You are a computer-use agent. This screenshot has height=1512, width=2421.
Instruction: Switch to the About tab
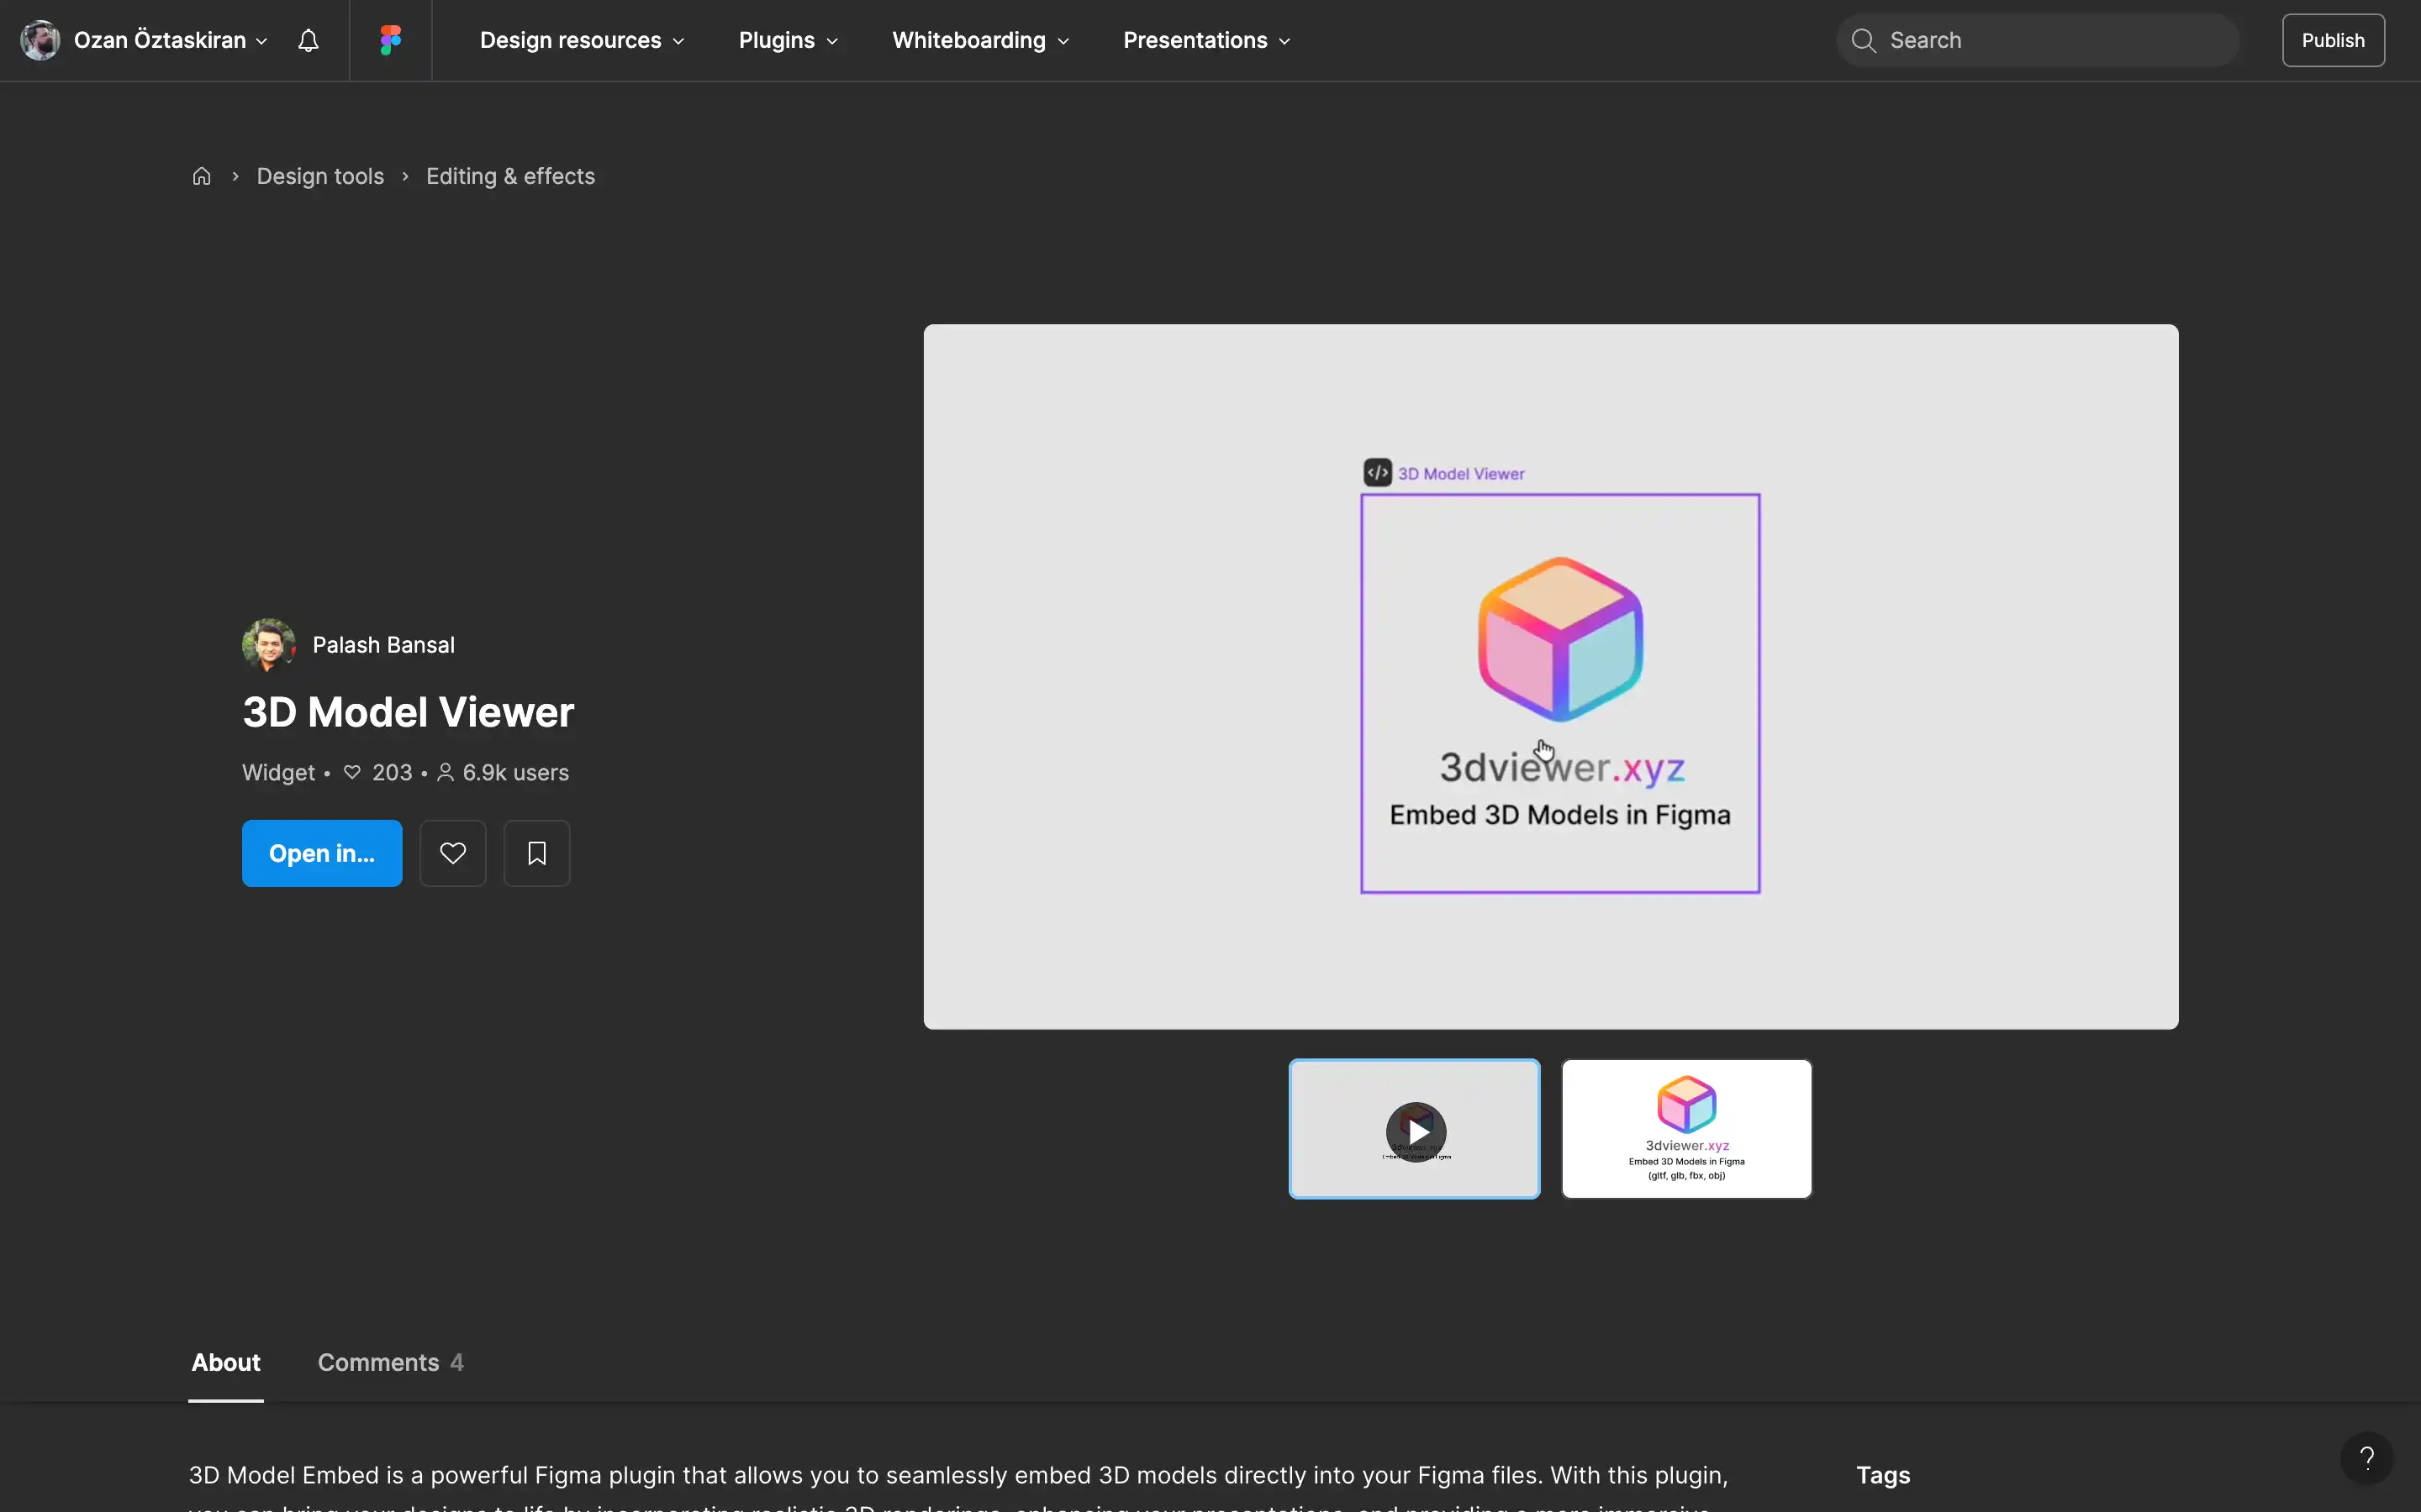(x=226, y=1362)
